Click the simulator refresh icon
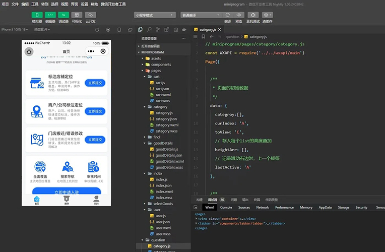385x252 pixels. point(97,30)
